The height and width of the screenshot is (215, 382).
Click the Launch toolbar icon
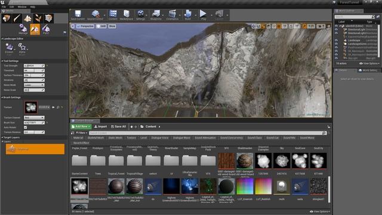click(219, 15)
